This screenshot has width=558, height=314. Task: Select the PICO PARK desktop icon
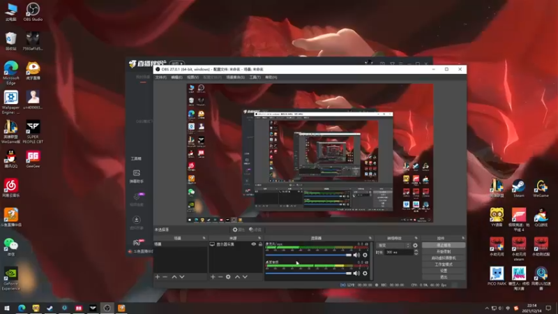click(497, 276)
